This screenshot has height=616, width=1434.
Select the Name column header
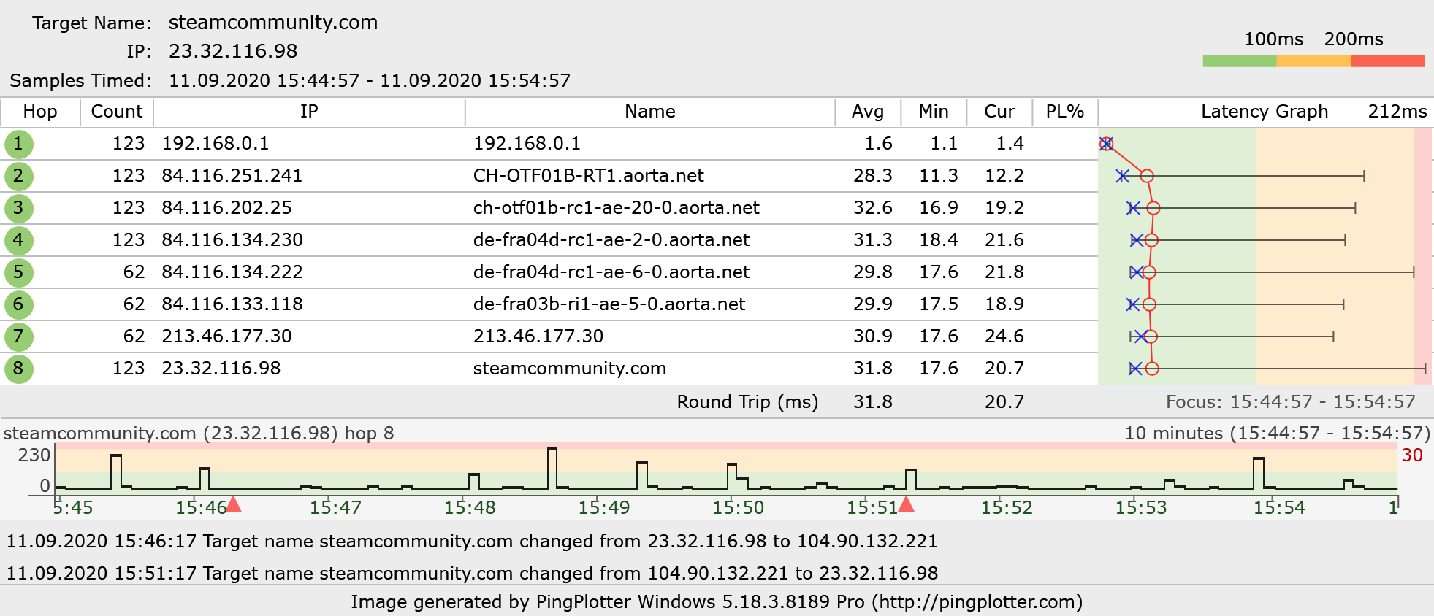click(649, 112)
